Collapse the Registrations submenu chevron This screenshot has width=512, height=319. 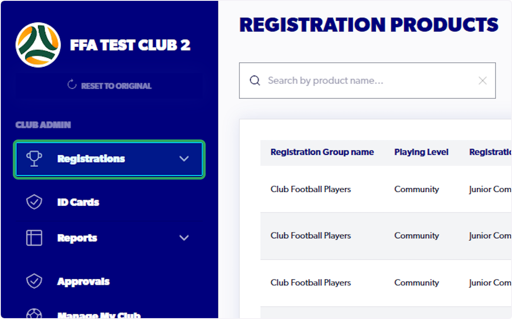click(184, 159)
